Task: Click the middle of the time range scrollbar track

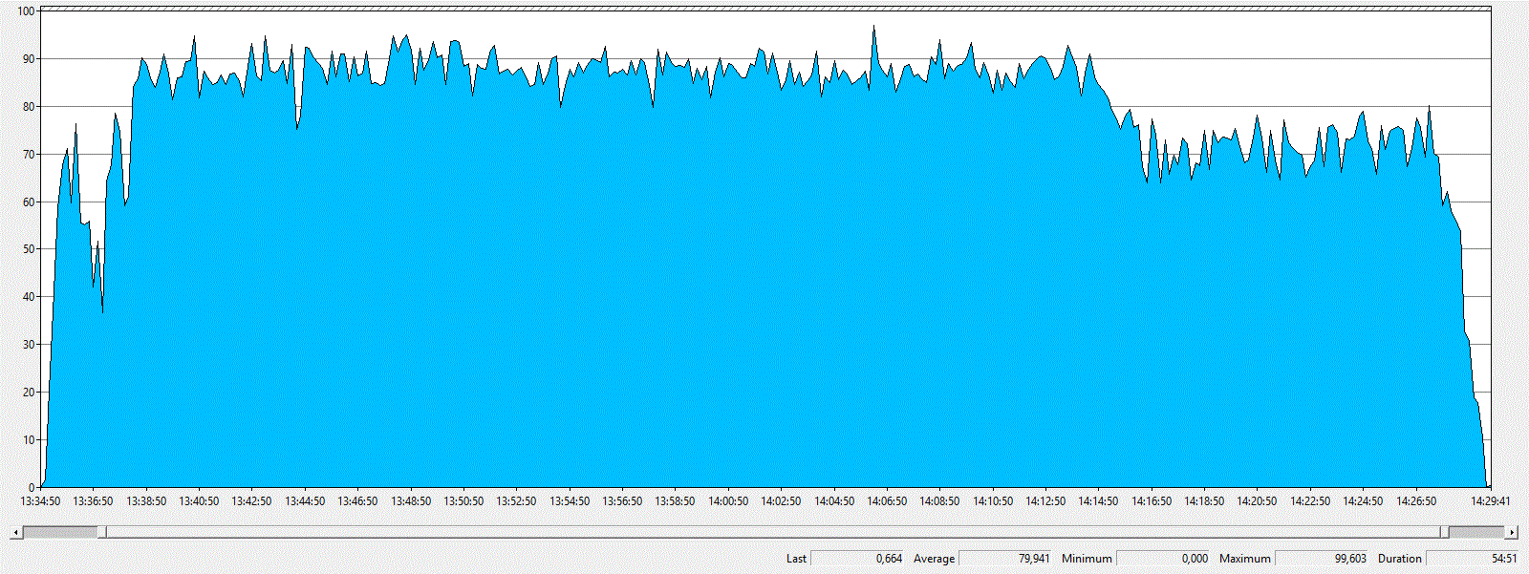Action: click(x=772, y=532)
